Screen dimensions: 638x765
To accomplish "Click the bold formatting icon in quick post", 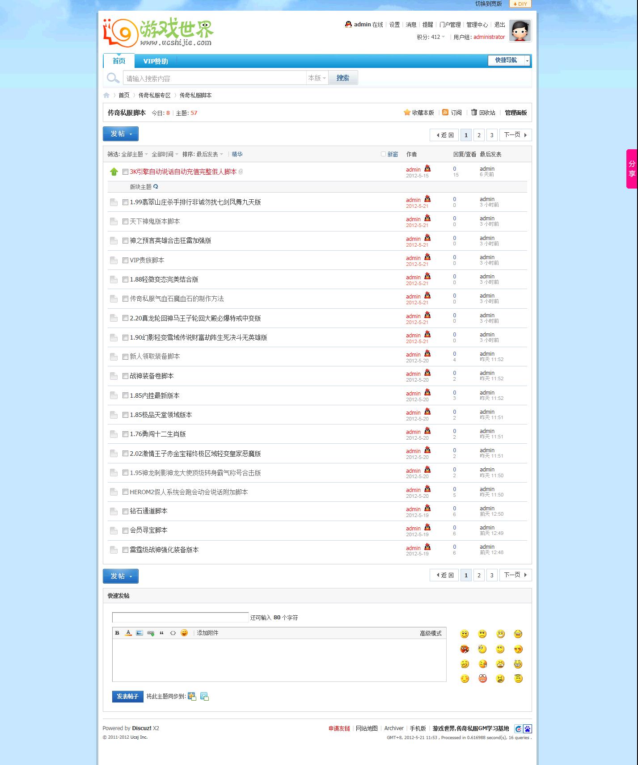I will [x=117, y=633].
